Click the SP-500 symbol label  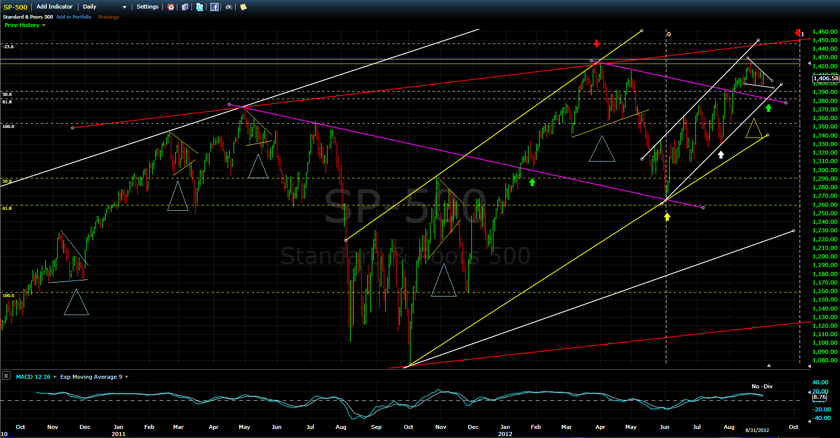click(x=16, y=7)
